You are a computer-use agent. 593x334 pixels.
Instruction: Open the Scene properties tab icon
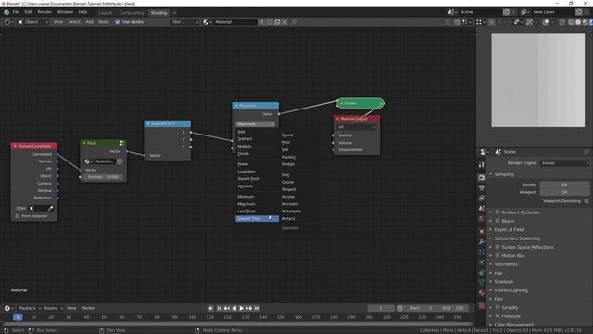(x=482, y=208)
